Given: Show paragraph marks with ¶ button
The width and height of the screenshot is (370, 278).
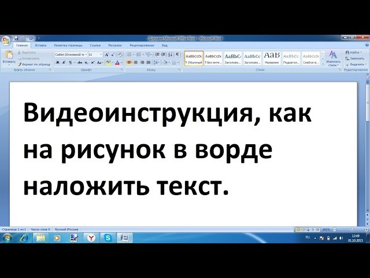Looking at the screenshot, I should (x=177, y=54).
